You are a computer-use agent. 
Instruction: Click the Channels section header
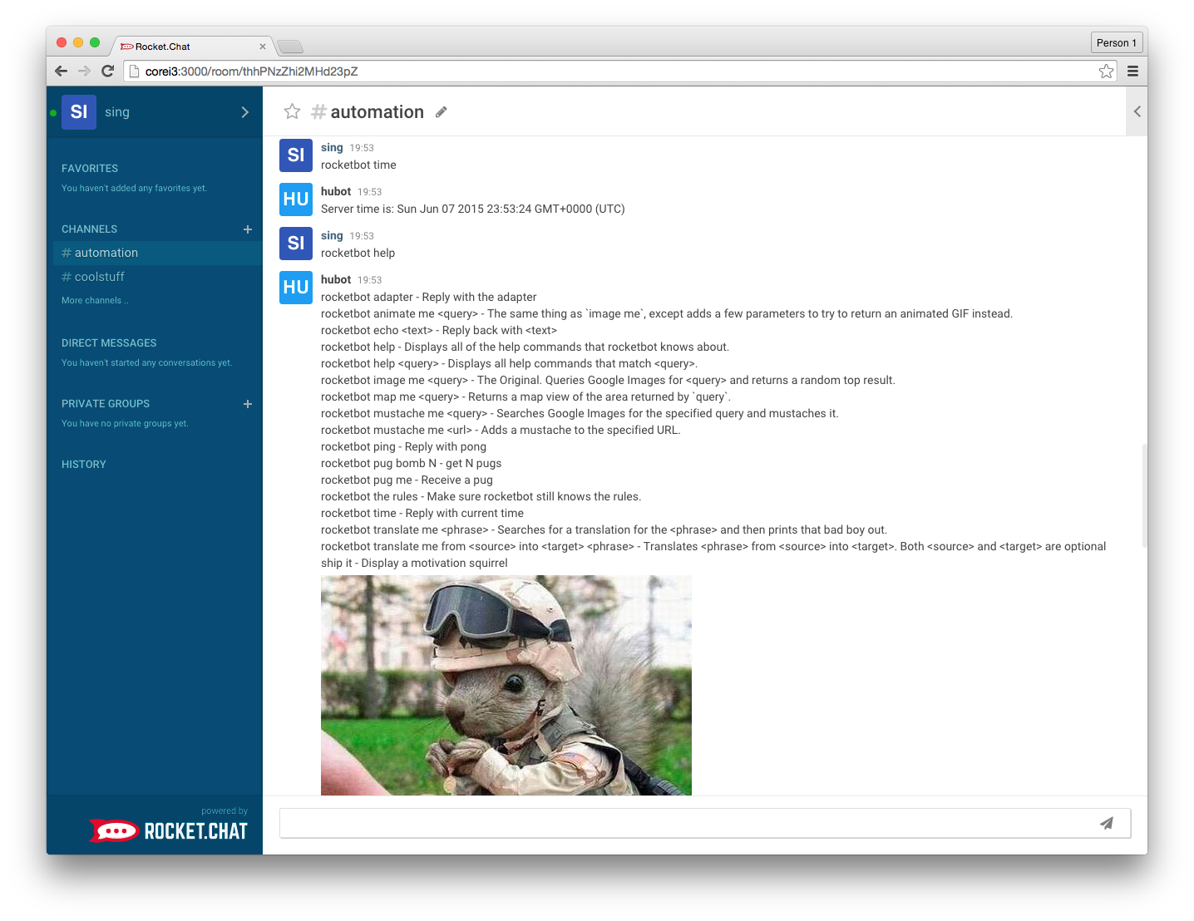[89, 229]
